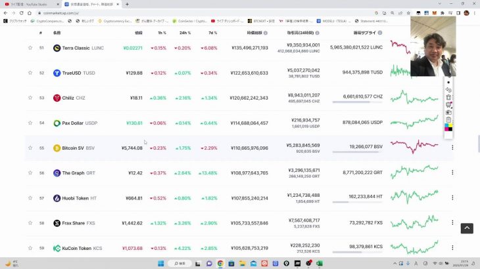Open the MODEL3 (TESLA) bookmark
Image resolution: width=480 pixels, height=269 pixels.
pyautogui.click(x=332, y=21)
